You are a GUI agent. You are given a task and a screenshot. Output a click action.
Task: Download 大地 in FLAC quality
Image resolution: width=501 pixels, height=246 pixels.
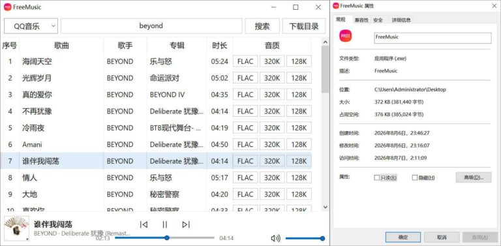coord(245,194)
